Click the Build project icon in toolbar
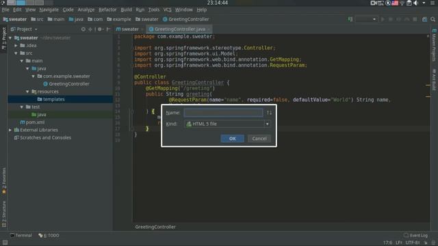This screenshot has width=438, height=246. [x=350, y=19]
